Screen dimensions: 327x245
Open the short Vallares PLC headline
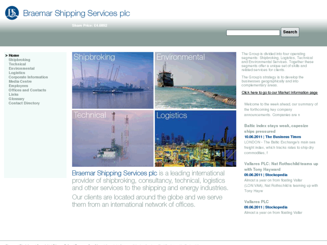click(x=256, y=202)
